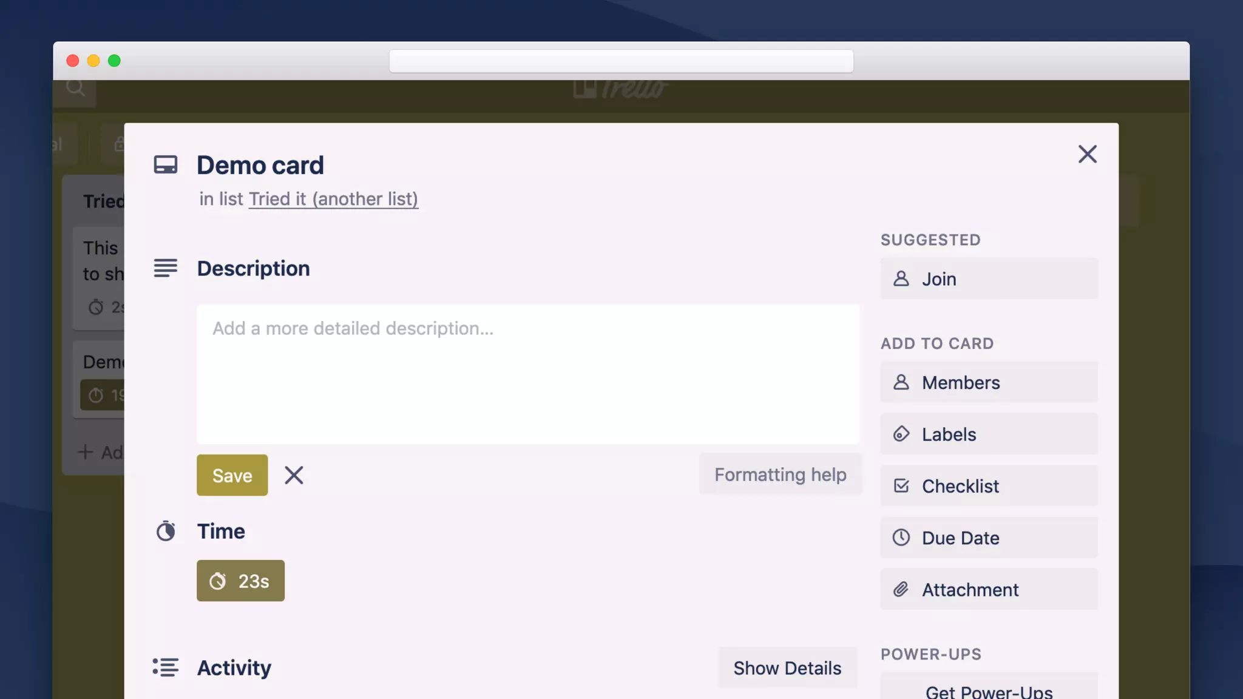Show Details in Activity section
The height and width of the screenshot is (699, 1243).
pyautogui.click(x=787, y=667)
